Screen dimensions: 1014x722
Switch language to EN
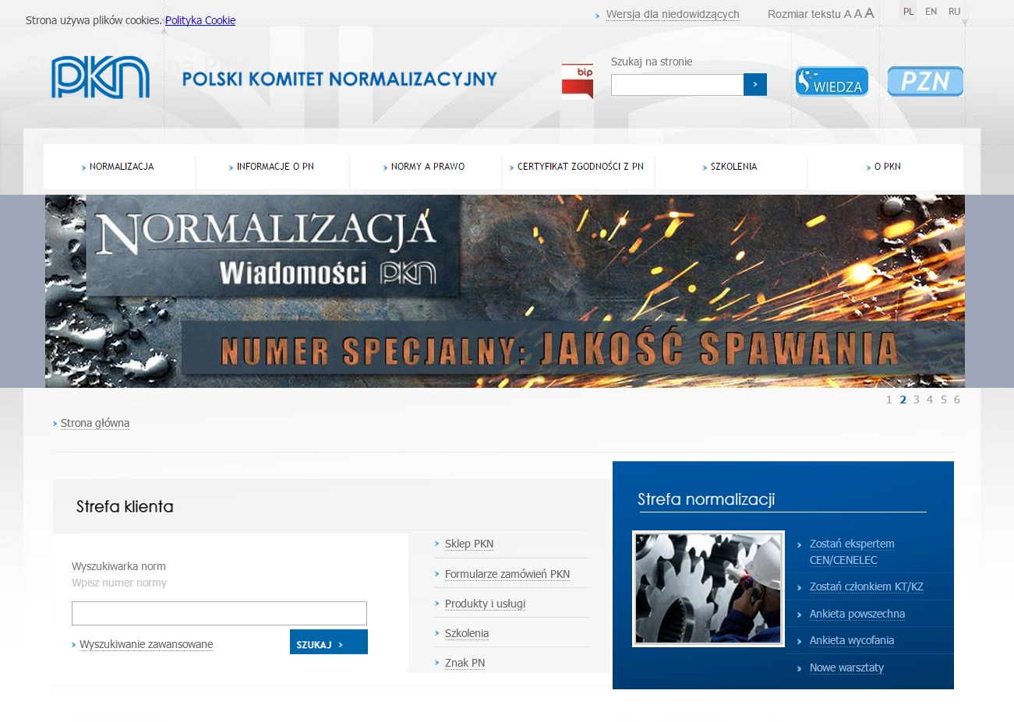(931, 12)
